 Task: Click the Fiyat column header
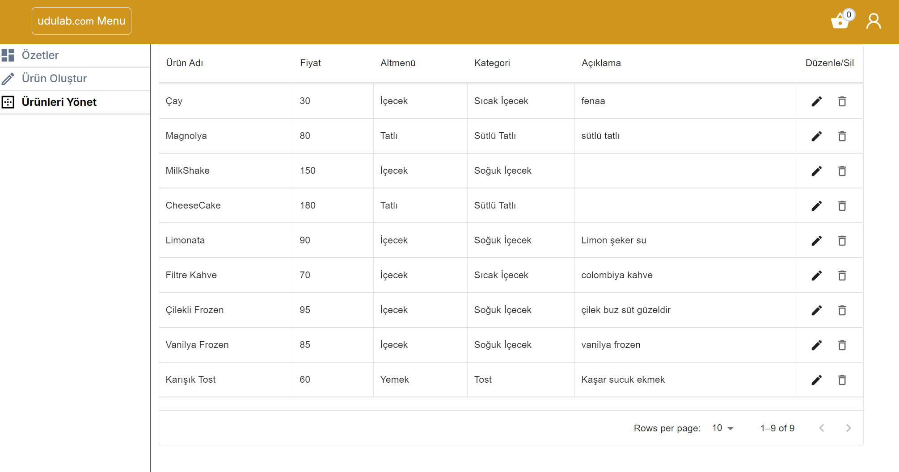pyautogui.click(x=310, y=63)
